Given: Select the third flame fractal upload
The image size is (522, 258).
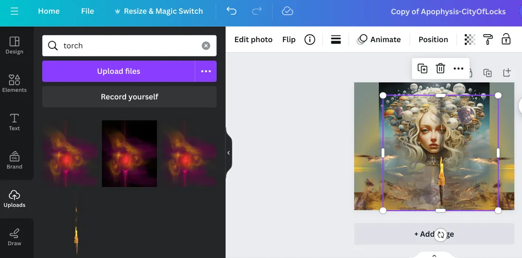Looking at the screenshot, I should 189,153.
